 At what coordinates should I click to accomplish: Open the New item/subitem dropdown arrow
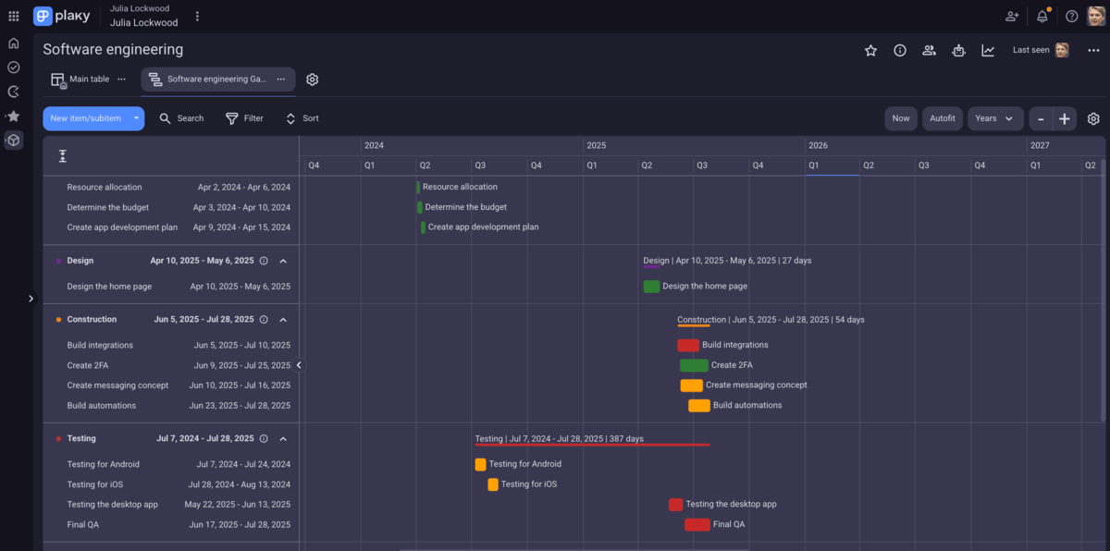tap(135, 118)
